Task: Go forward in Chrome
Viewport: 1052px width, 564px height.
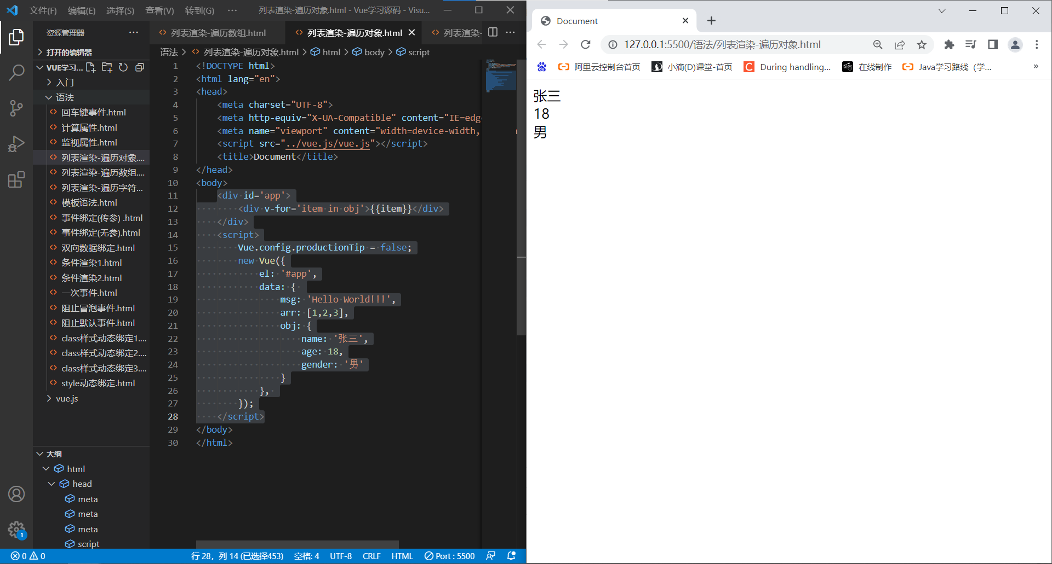Action: (x=563, y=44)
